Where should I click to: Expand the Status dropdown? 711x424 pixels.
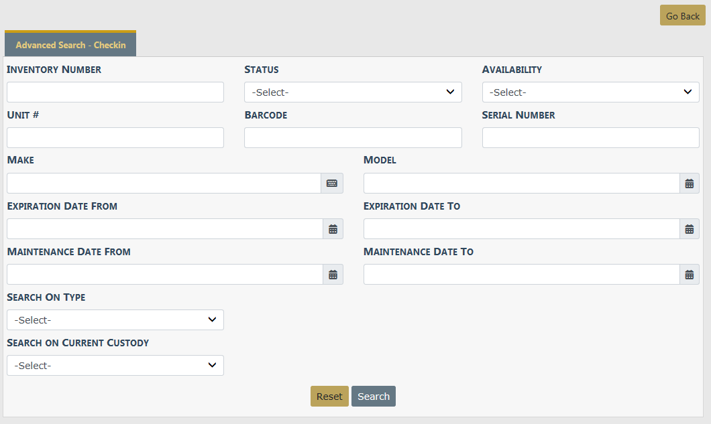click(353, 92)
